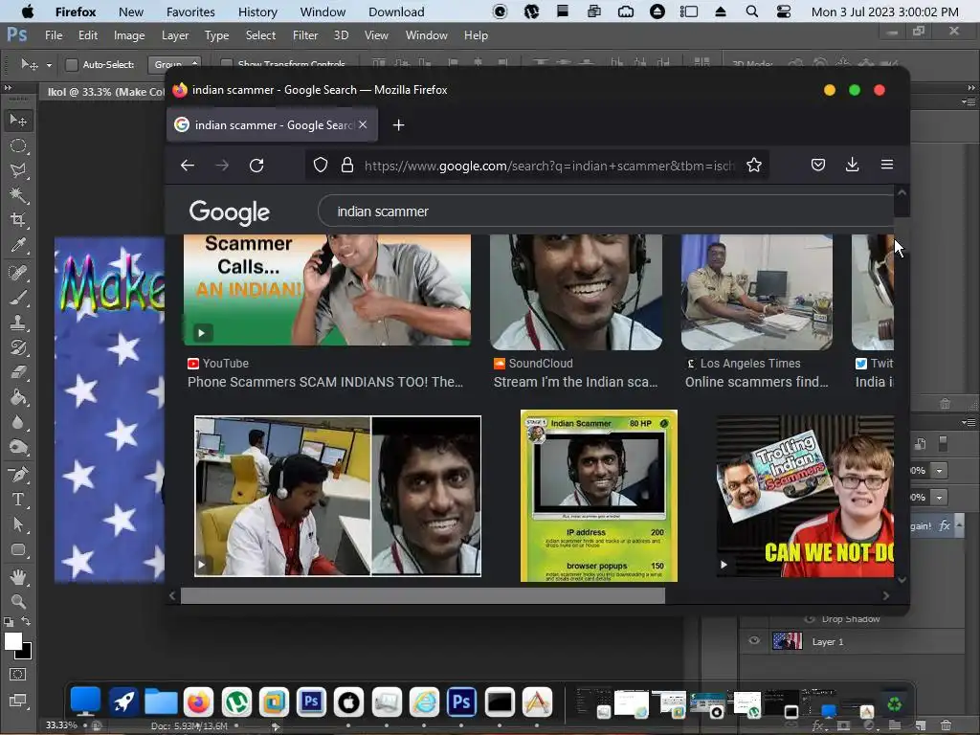980x735 pixels.
Task: Select the 'indian scammer - Google Search' browser tab
Action: pyautogui.click(x=272, y=125)
